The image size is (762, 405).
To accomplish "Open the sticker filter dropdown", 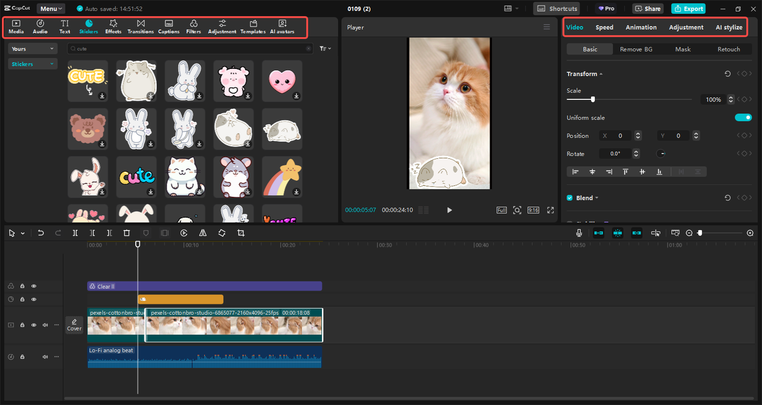I will point(325,49).
